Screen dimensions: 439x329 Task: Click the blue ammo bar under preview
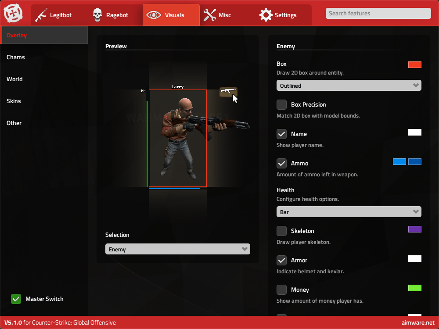pos(174,189)
